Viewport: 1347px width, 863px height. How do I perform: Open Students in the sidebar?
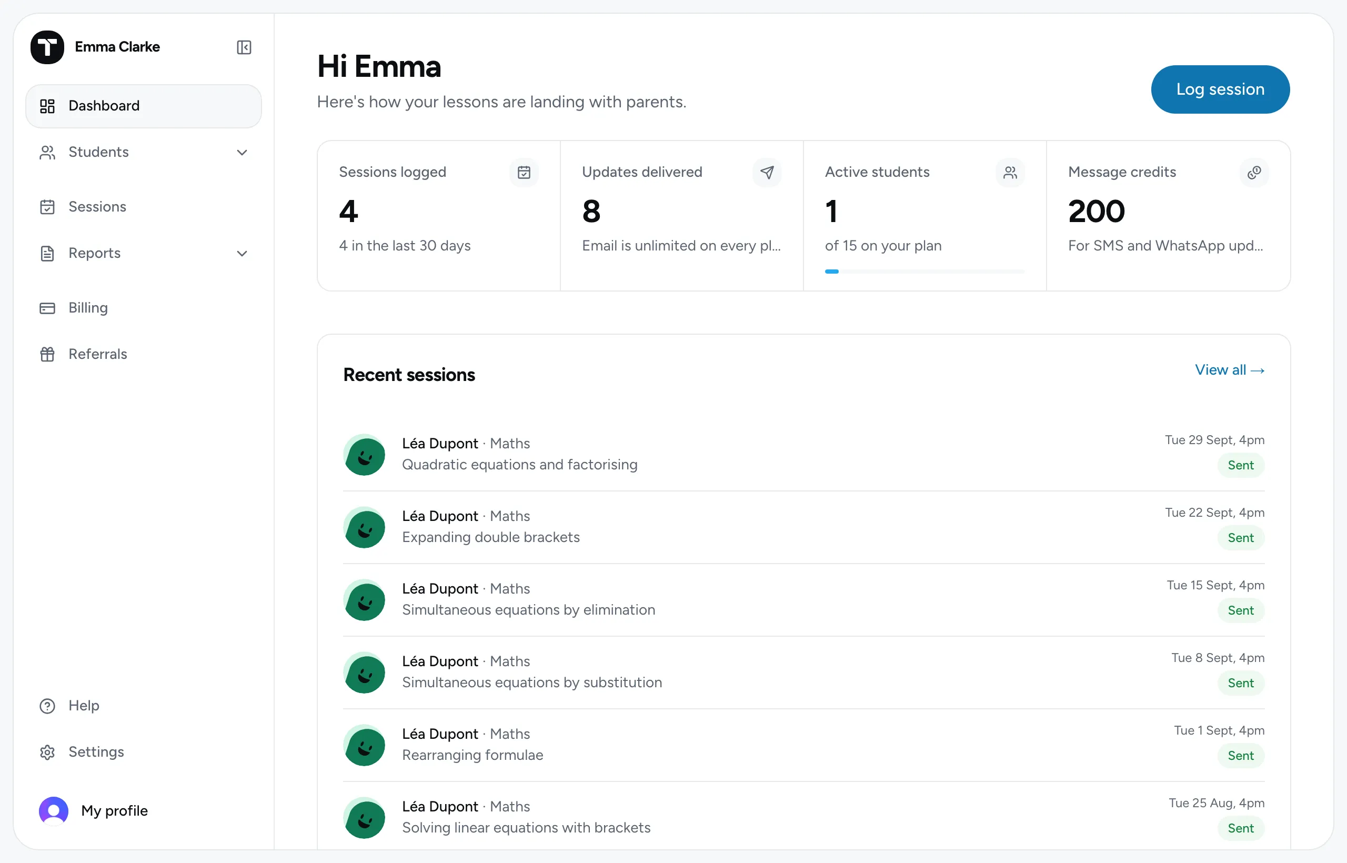click(144, 153)
